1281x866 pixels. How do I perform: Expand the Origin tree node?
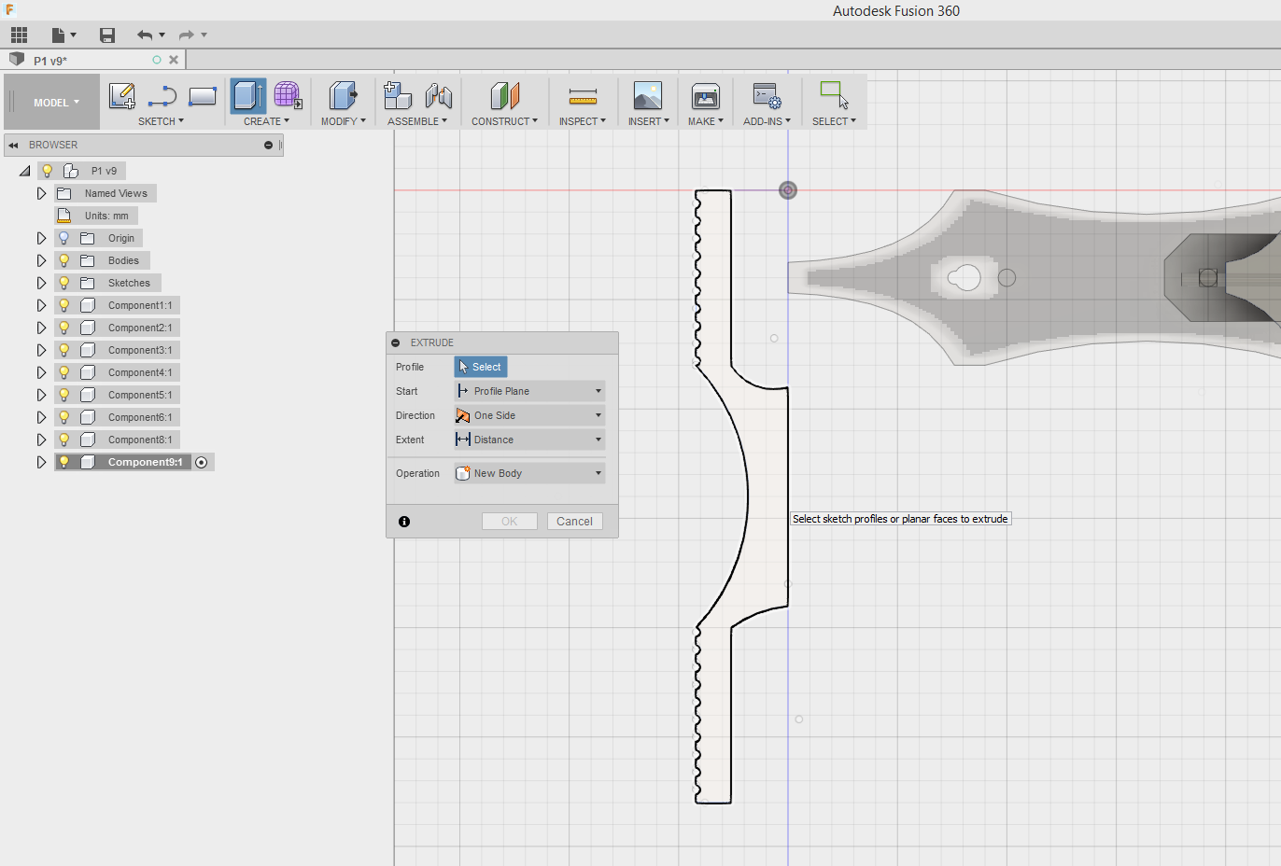coord(41,238)
